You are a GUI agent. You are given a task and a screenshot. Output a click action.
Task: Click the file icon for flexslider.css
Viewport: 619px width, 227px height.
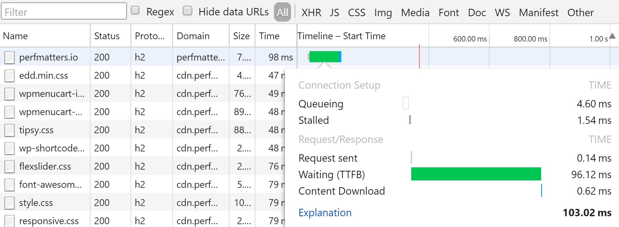point(9,166)
